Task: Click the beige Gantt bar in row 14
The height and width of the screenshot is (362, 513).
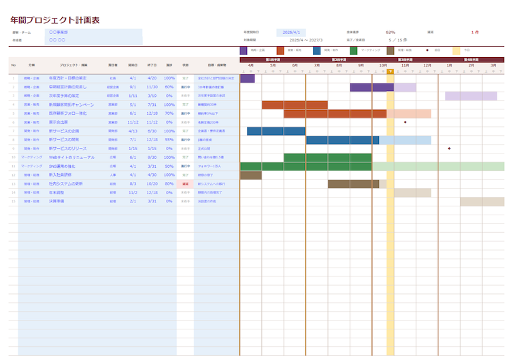Action: (x=412, y=193)
